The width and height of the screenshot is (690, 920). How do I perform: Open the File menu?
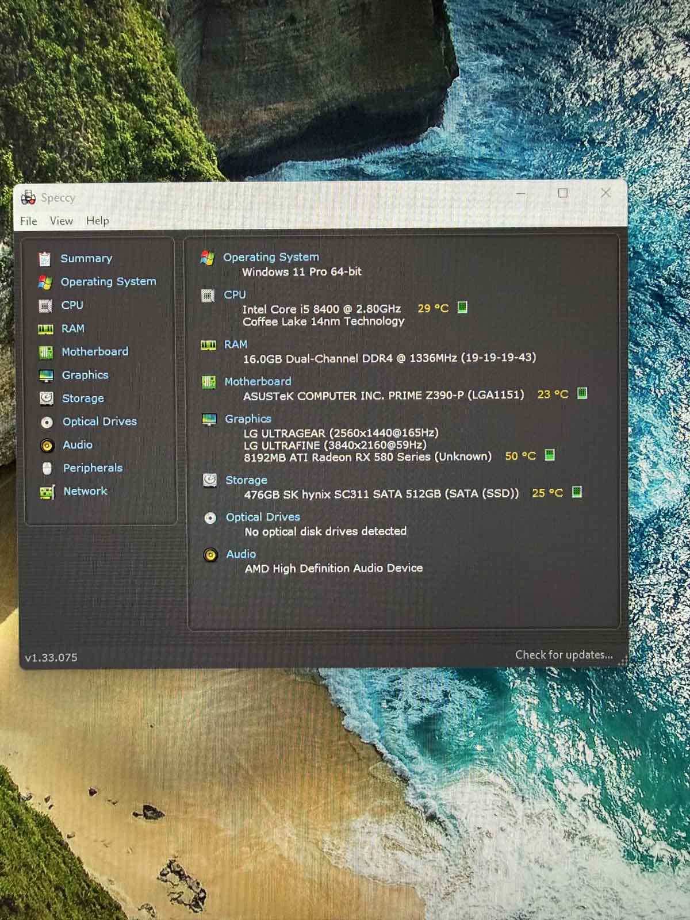[x=29, y=221]
